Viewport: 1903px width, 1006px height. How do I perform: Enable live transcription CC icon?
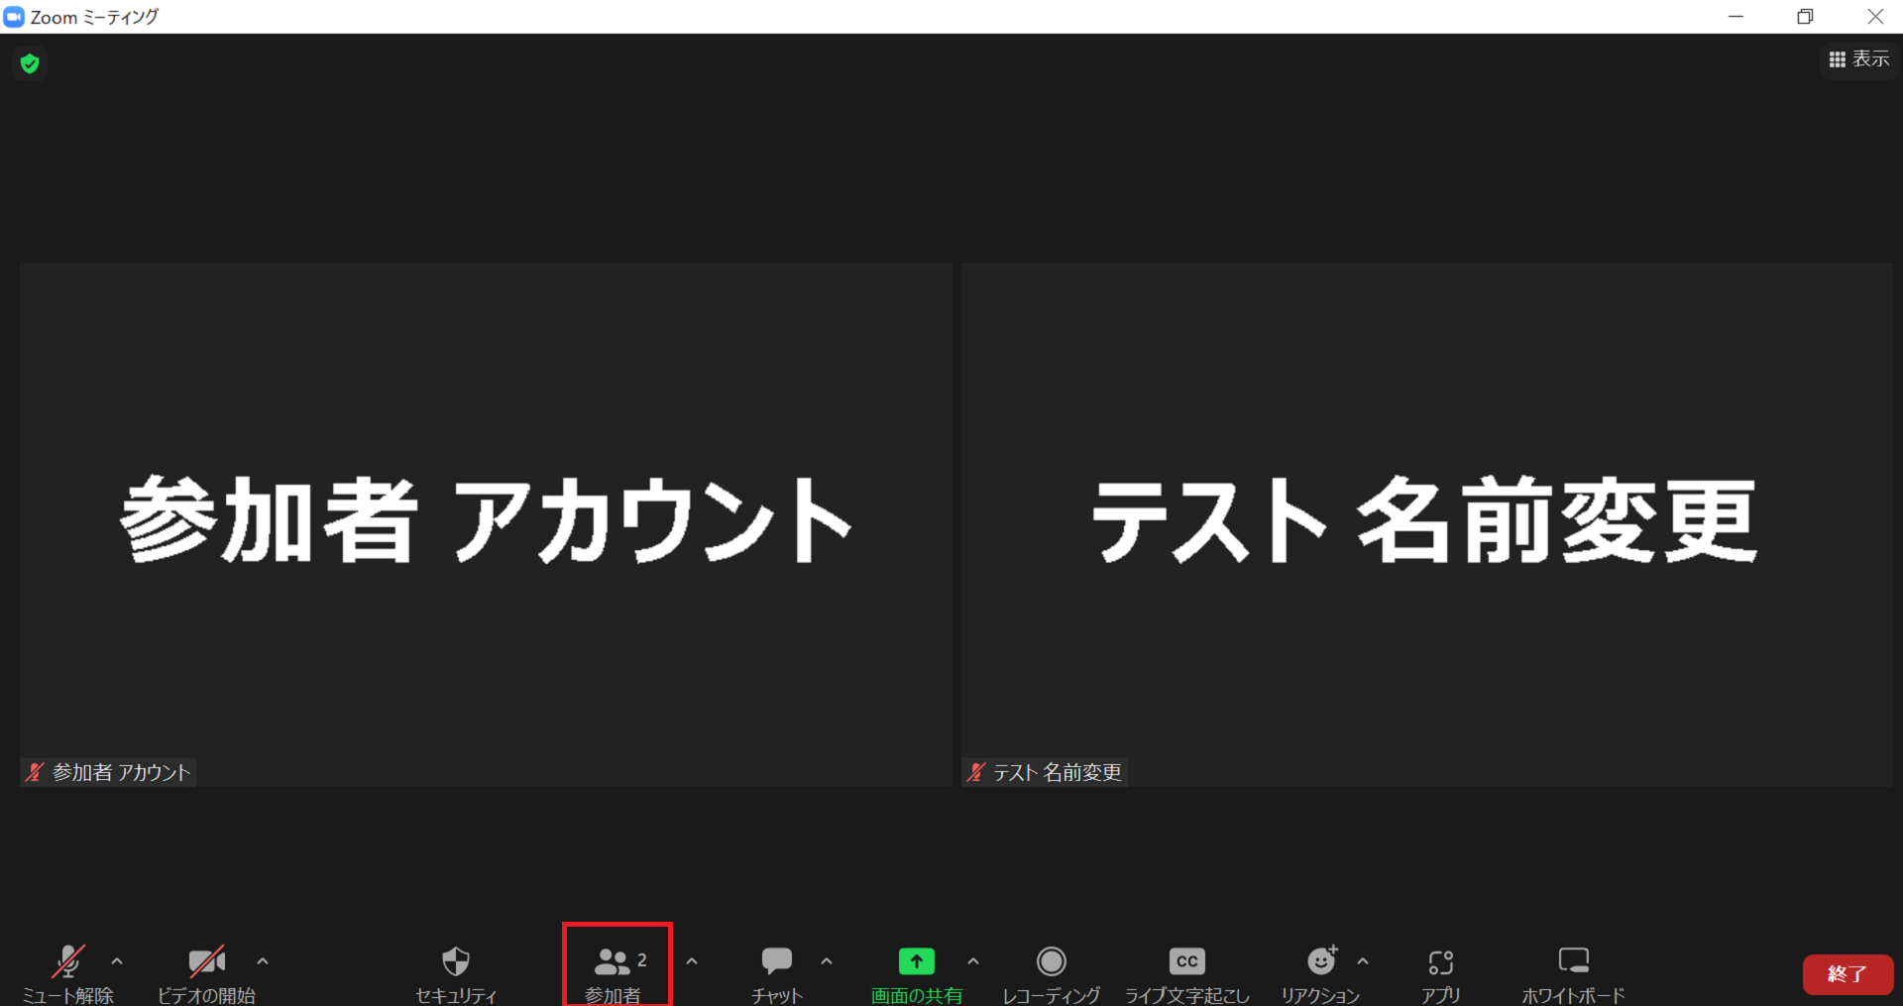click(1186, 962)
